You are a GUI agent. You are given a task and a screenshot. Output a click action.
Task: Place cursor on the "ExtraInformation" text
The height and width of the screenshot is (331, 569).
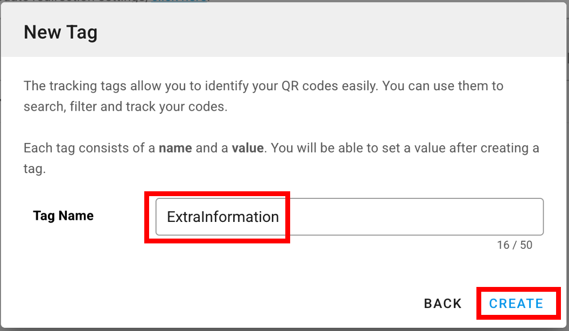click(222, 217)
